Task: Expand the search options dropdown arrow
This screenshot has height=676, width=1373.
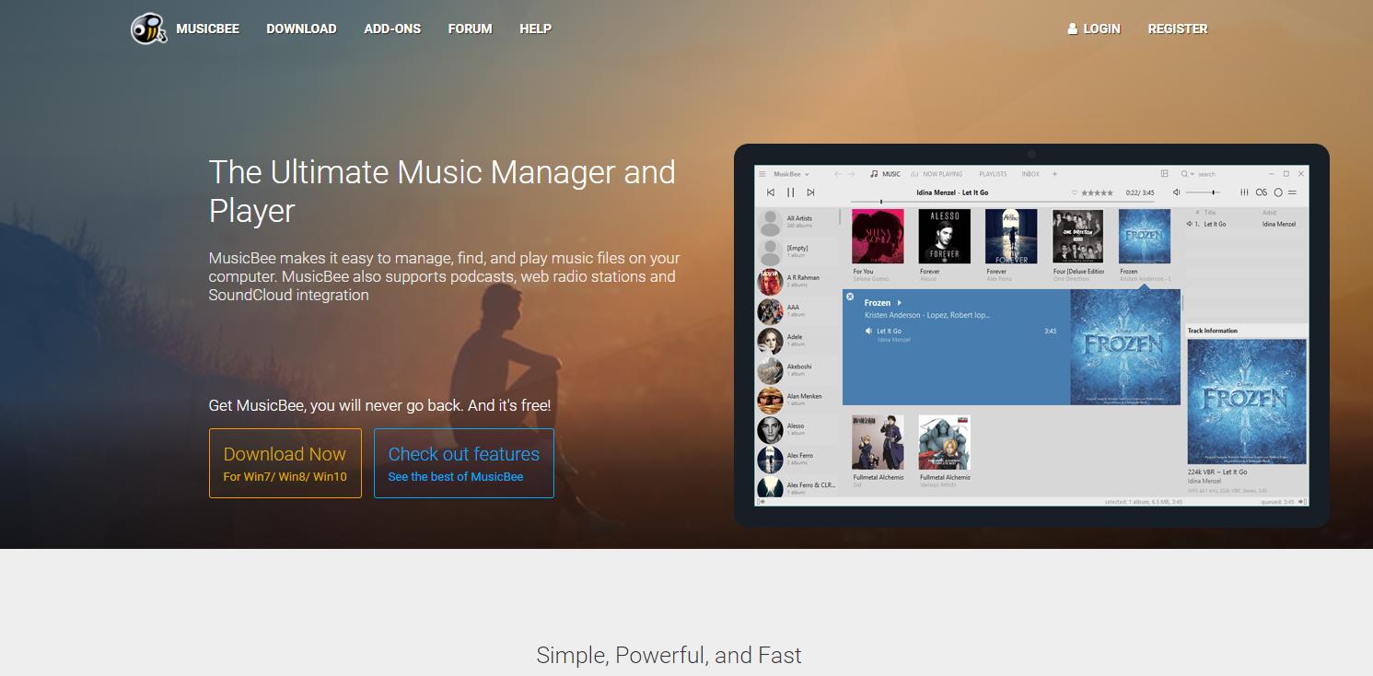Action: click(x=1193, y=174)
